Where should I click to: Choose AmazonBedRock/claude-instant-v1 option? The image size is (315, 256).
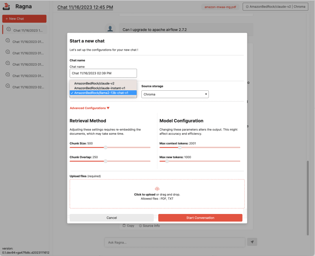coord(103,88)
